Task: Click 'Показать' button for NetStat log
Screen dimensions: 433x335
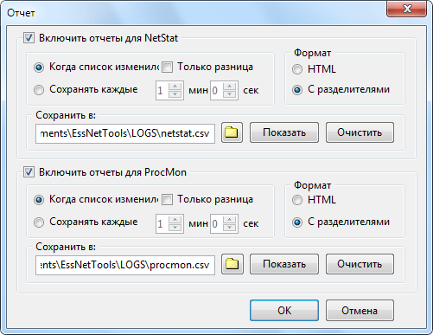Action: click(x=284, y=132)
